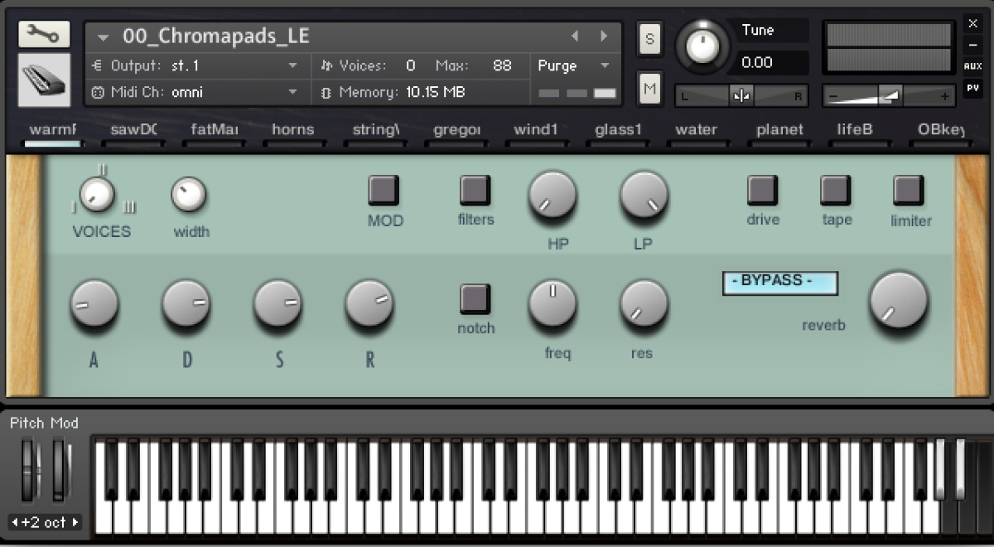Switch to the water tab
This screenshot has height=547, width=994.
click(696, 129)
